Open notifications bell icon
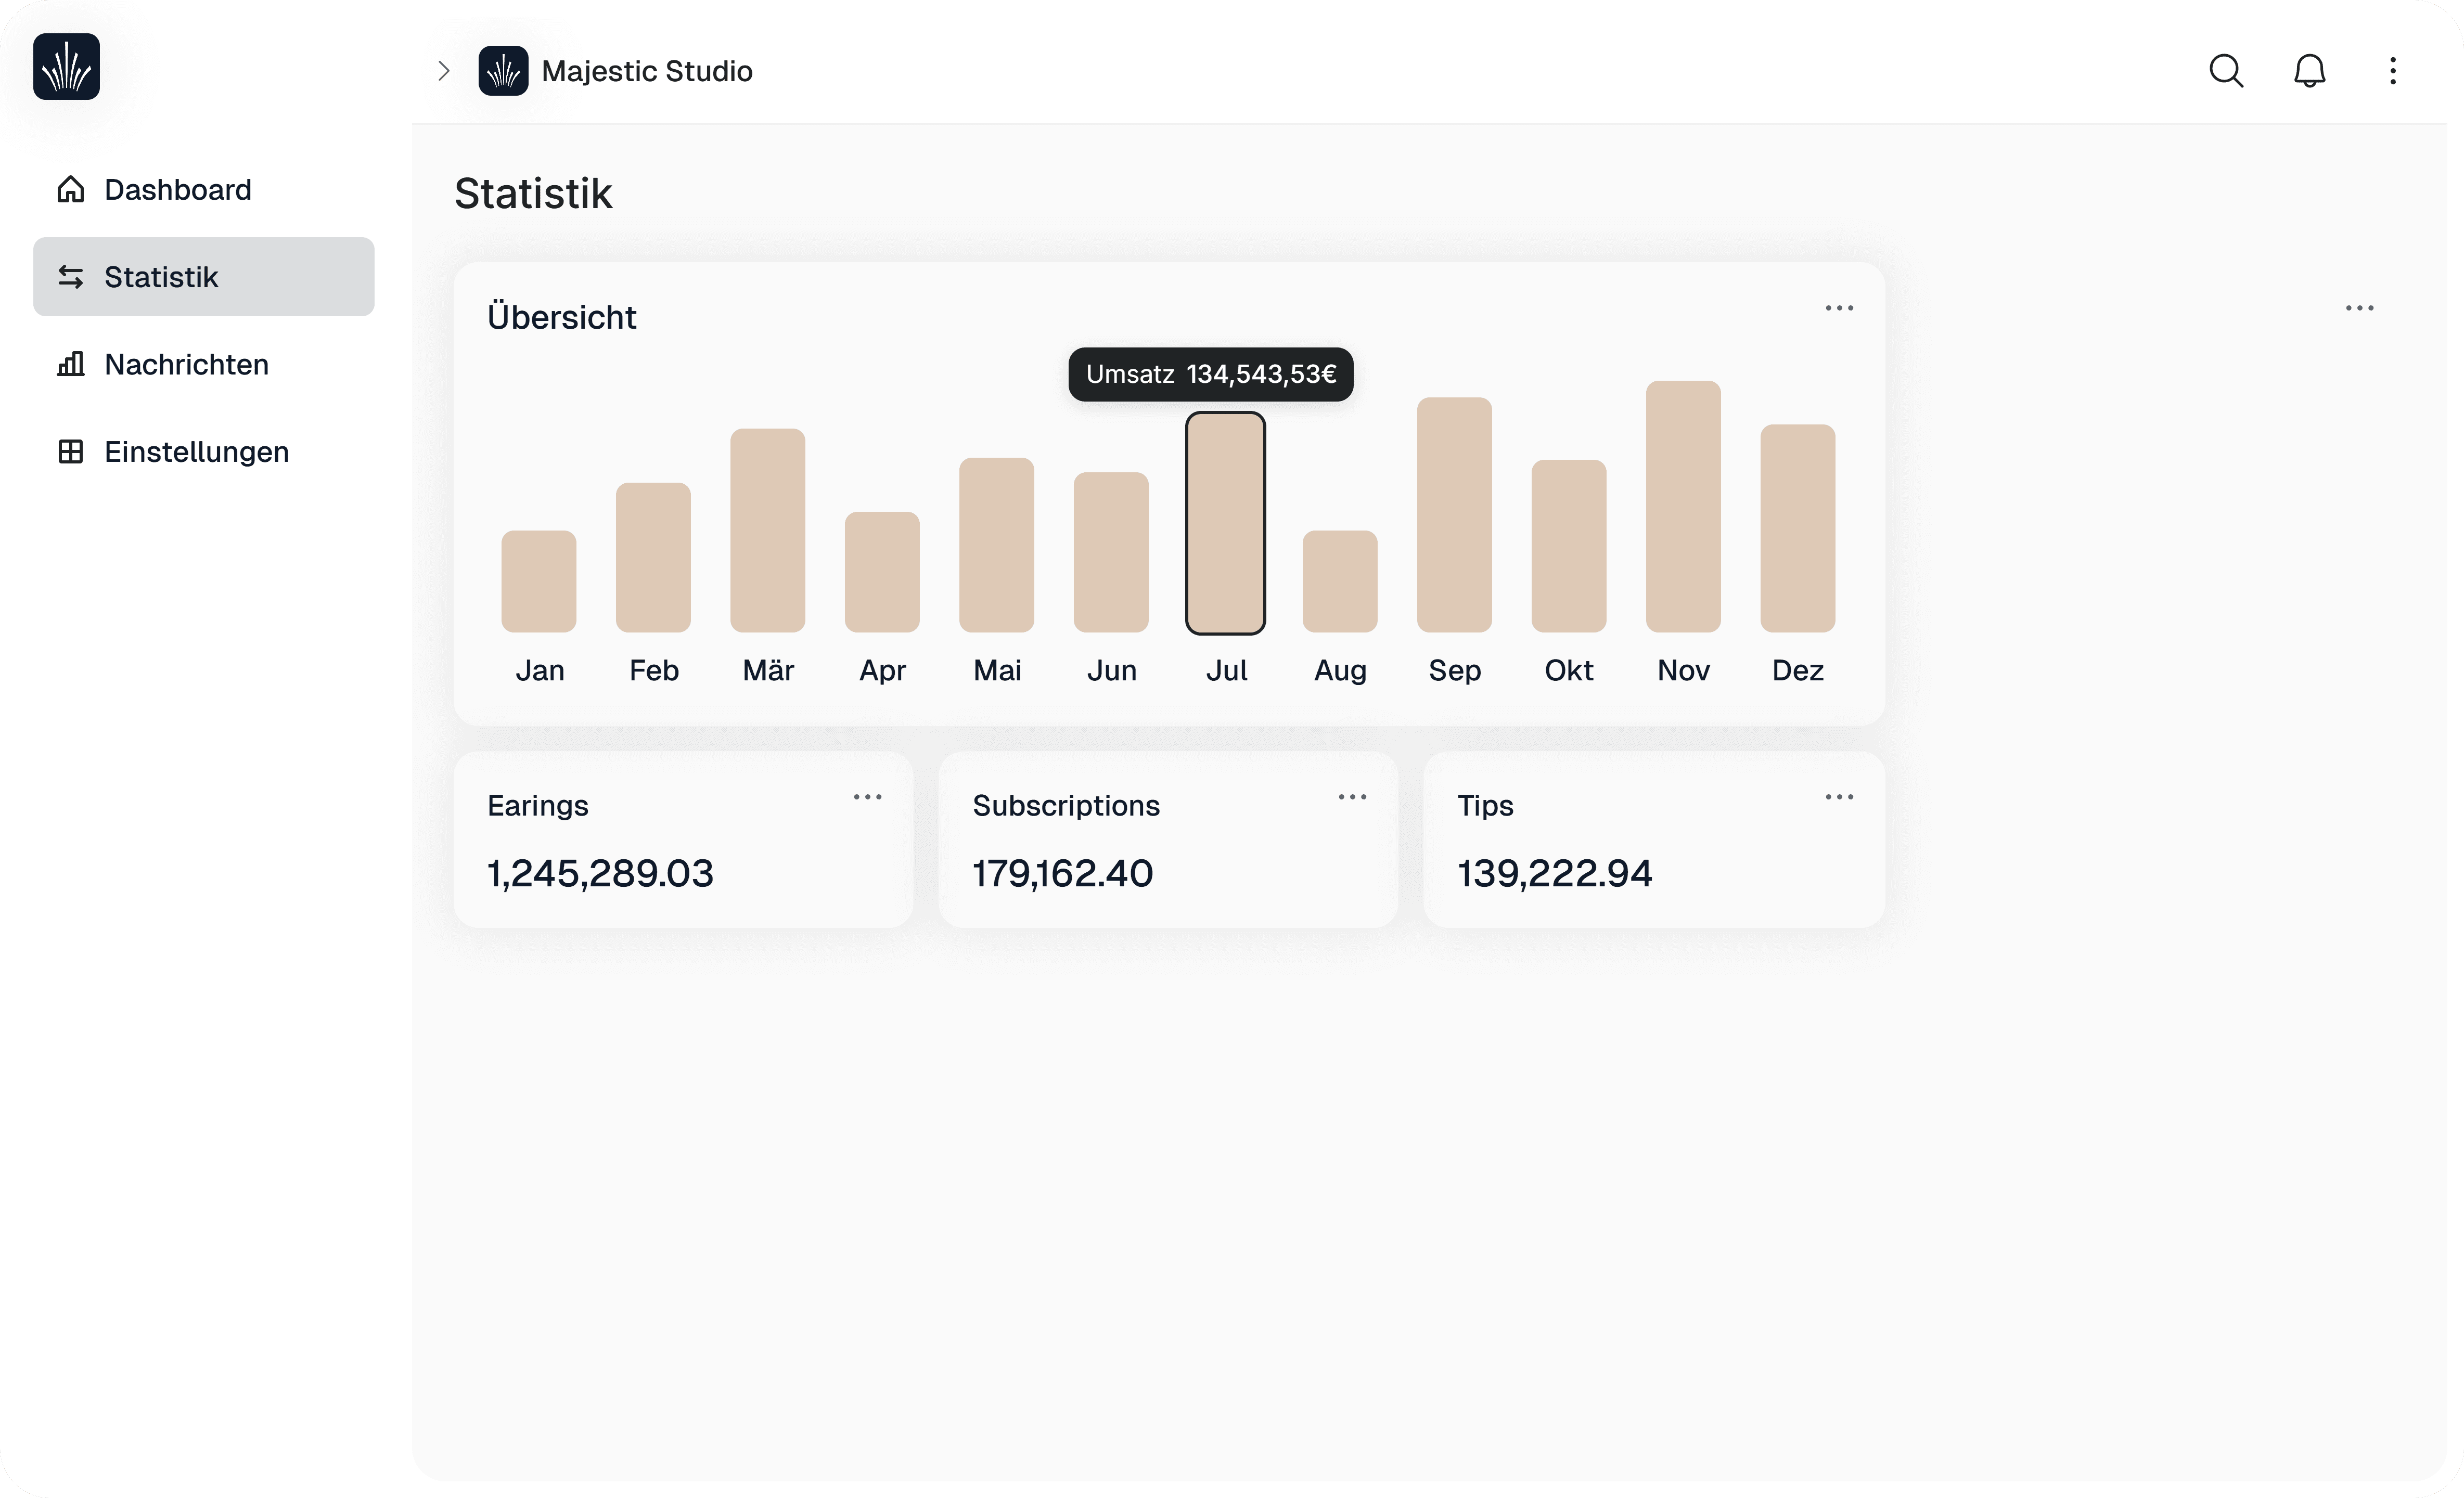The height and width of the screenshot is (1498, 2464). click(2309, 71)
